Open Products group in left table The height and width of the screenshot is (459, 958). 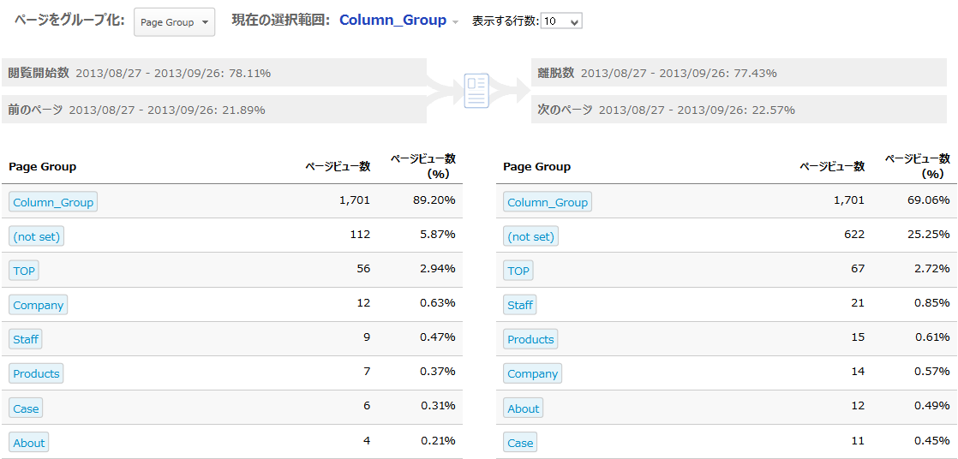36,373
